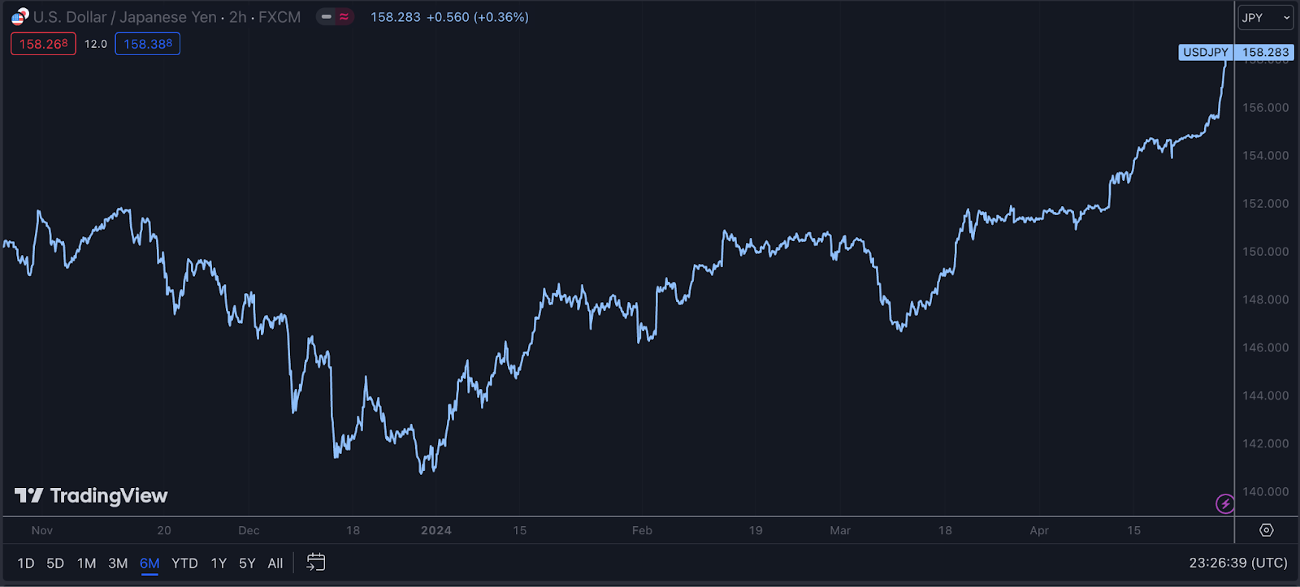Open the go-to-date calendar icon

(x=316, y=562)
